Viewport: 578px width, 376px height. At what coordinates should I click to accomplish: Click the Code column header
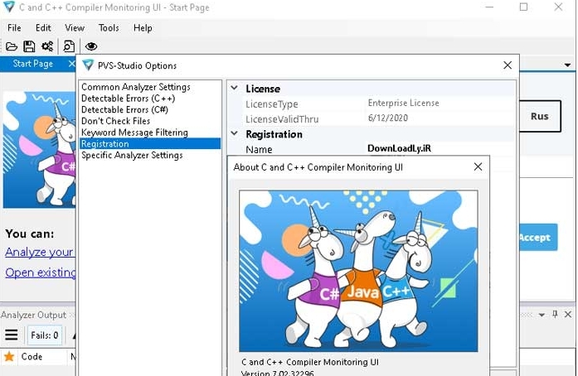(x=32, y=356)
